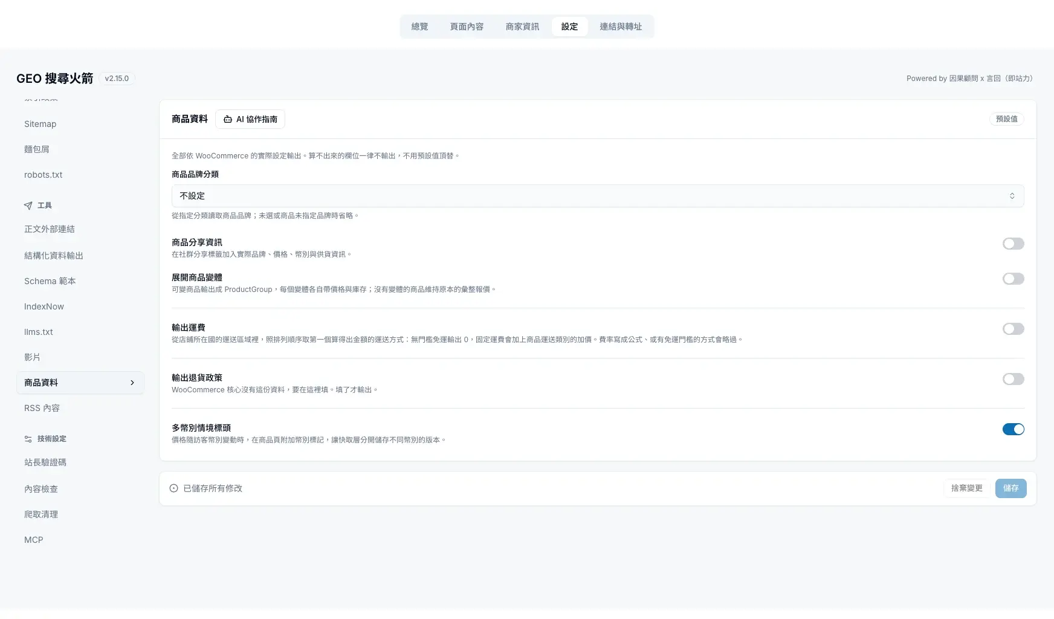Expand the 商品資料 sidebar chevron
Image resolution: width=1054 pixels, height=619 pixels.
132,383
